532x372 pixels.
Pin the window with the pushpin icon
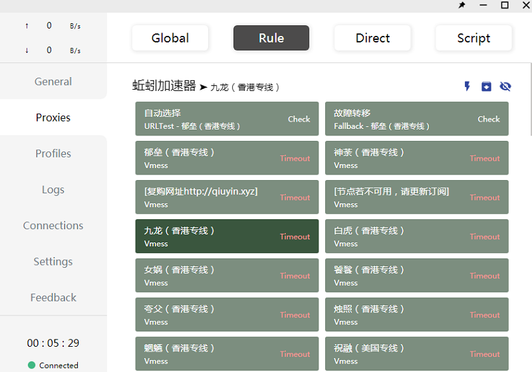pos(462,5)
